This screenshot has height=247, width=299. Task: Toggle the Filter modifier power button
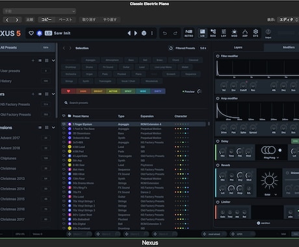tap(218, 56)
